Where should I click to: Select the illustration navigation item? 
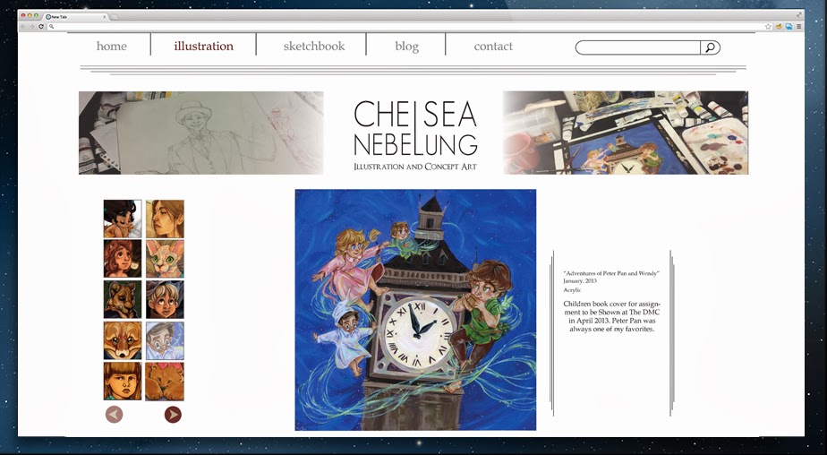pyautogui.click(x=203, y=46)
